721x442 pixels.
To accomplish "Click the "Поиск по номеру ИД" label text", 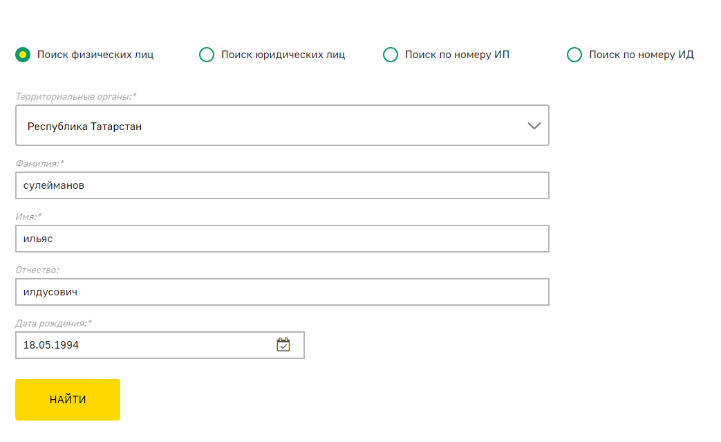I will (641, 55).
